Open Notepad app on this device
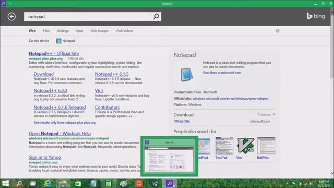This screenshot has width=334, height=188. click(x=66, y=41)
